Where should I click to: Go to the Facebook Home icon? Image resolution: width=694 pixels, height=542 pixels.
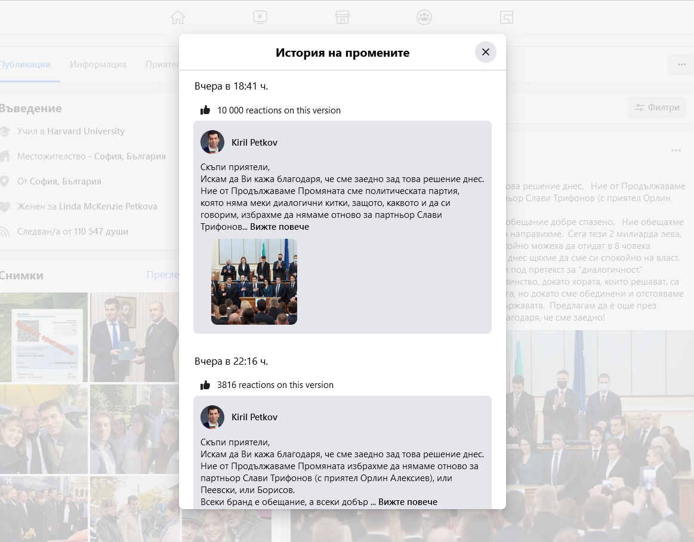click(177, 17)
